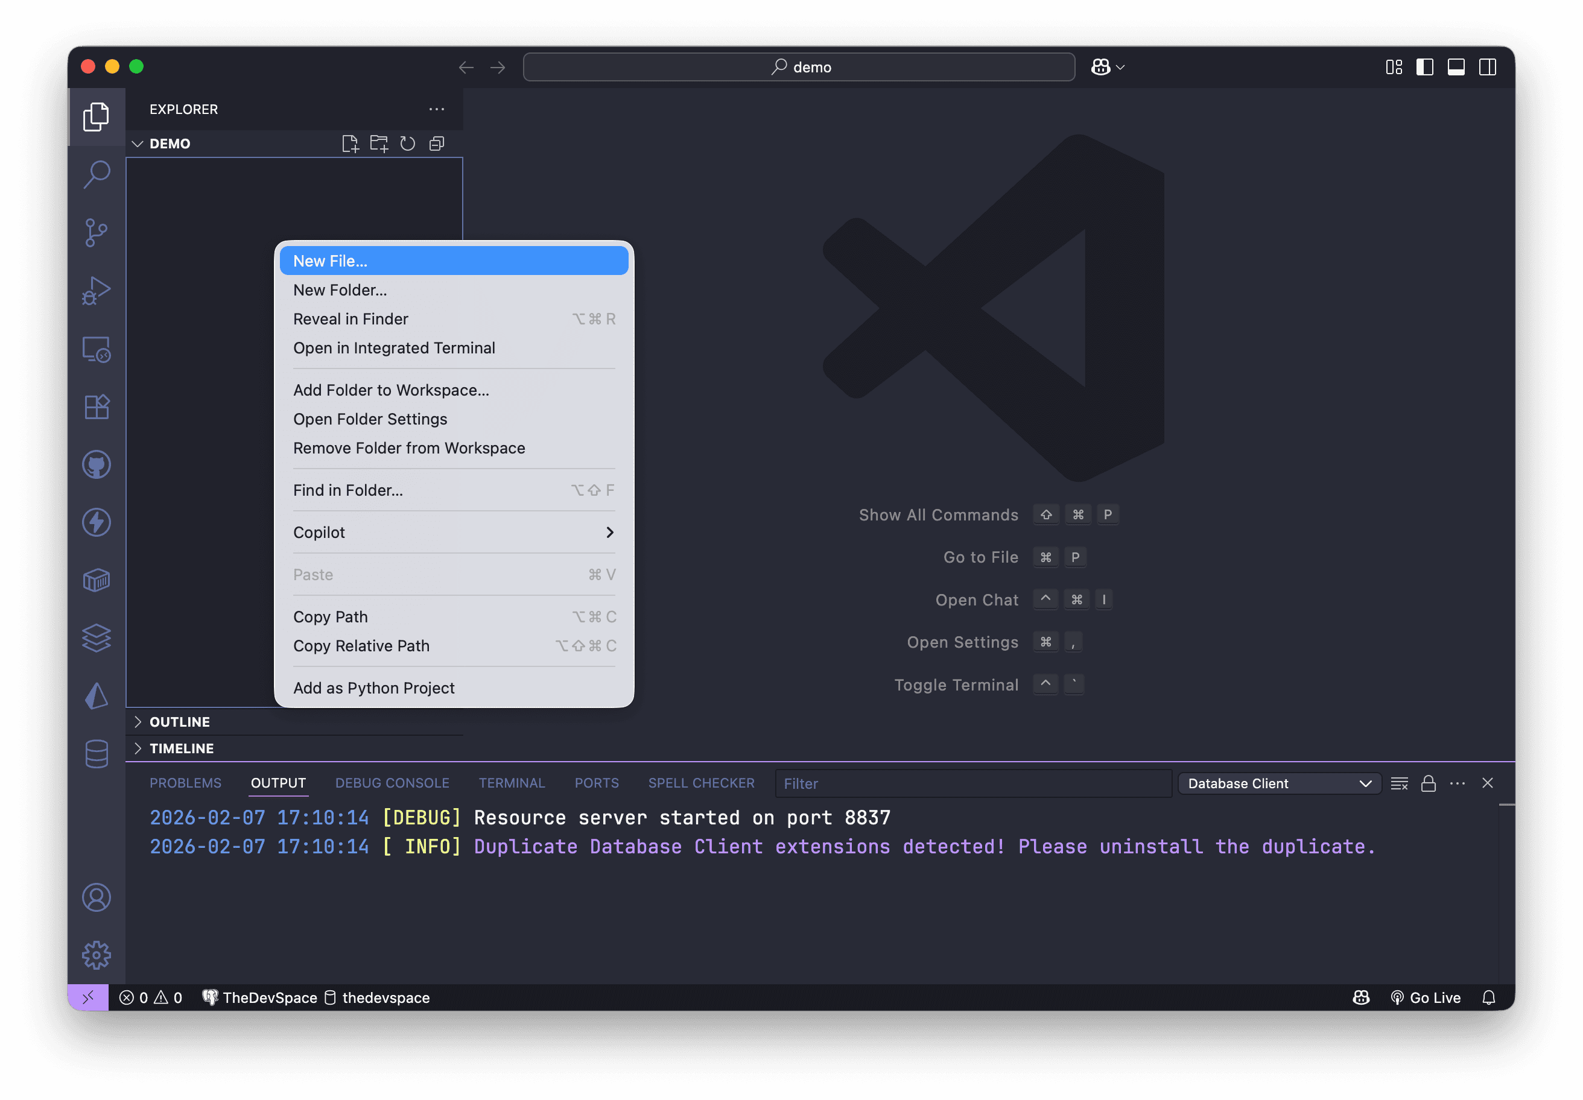The width and height of the screenshot is (1583, 1100).
Task: Click Add as Python Project
Action: [x=373, y=688]
